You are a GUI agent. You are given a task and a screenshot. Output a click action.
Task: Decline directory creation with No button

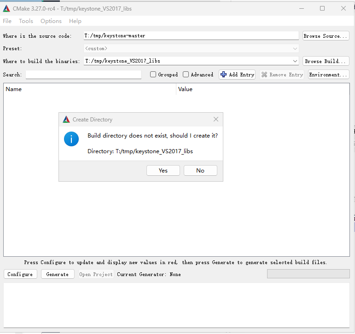pos(200,170)
